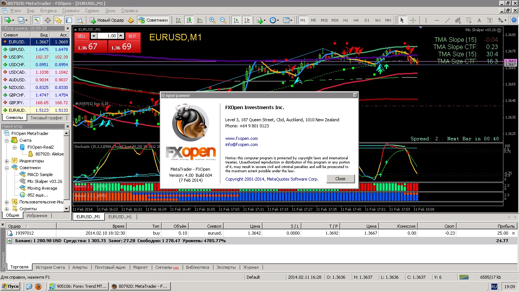Image resolution: width=519 pixels, height=292 pixels.
Task: Open the Сервис menu
Action: [x=92, y=11]
